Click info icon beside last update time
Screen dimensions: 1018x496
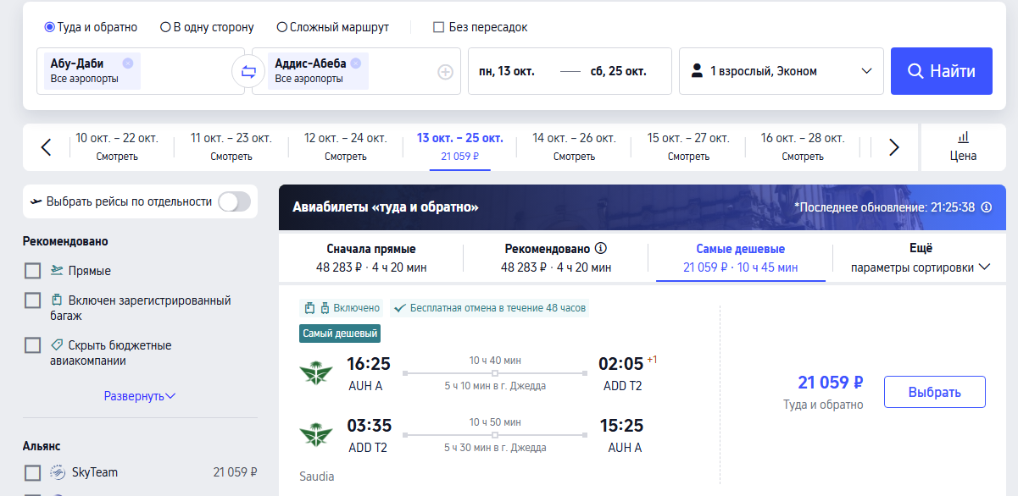[987, 207]
